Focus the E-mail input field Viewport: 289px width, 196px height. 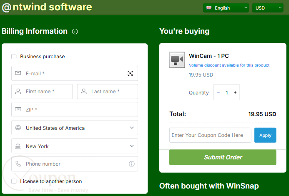[75, 73]
